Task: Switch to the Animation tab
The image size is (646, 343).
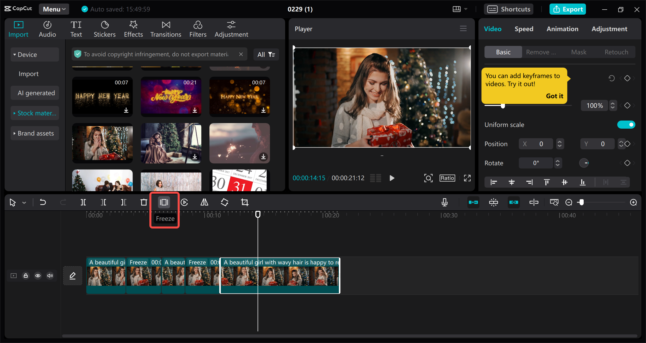Action: 562,28
